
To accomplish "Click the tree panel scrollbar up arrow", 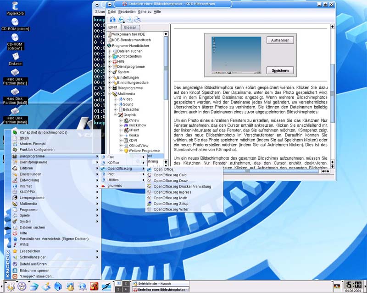I will (166, 34).
